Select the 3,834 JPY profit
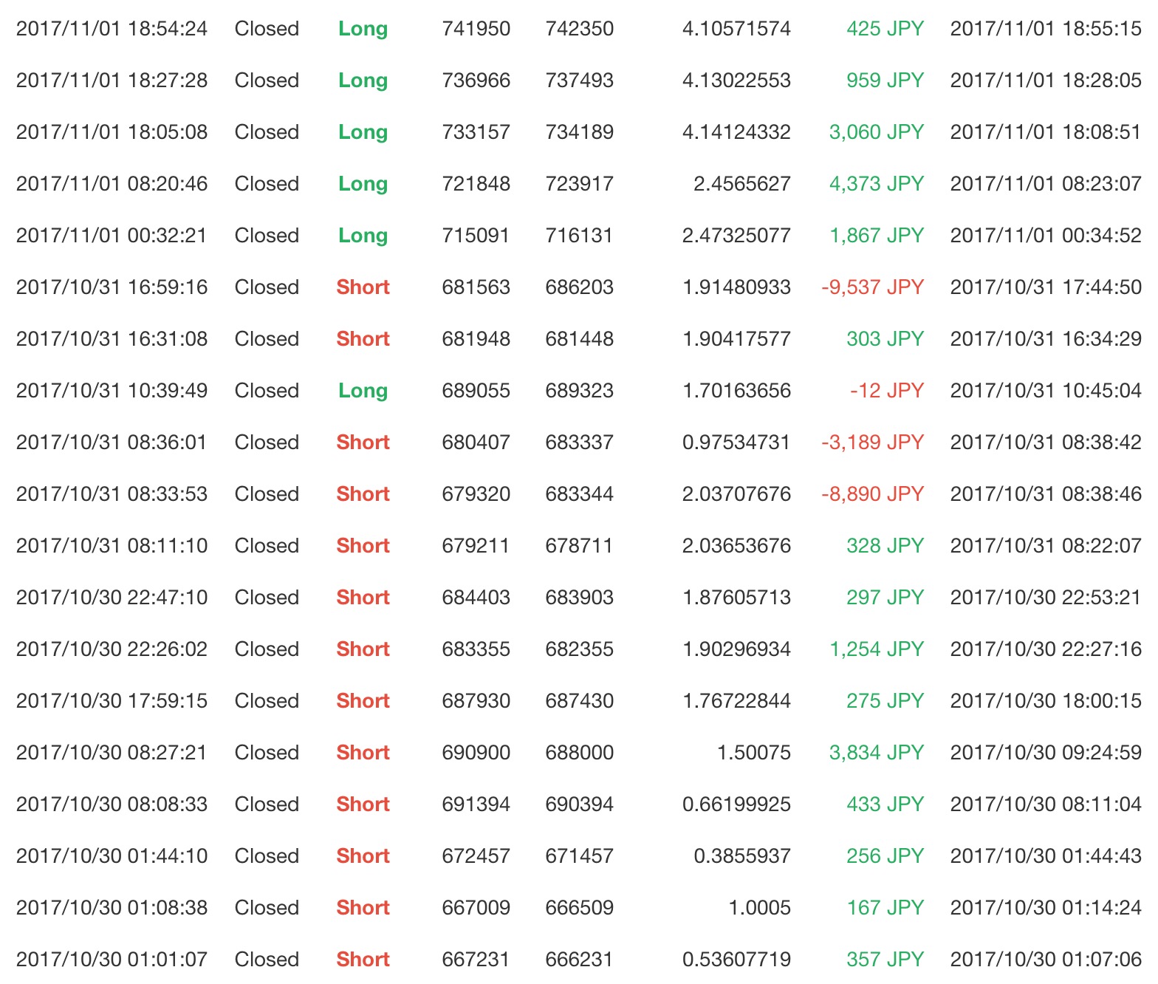This screenshot has width=1158, height=984. (x=876, y=753)
